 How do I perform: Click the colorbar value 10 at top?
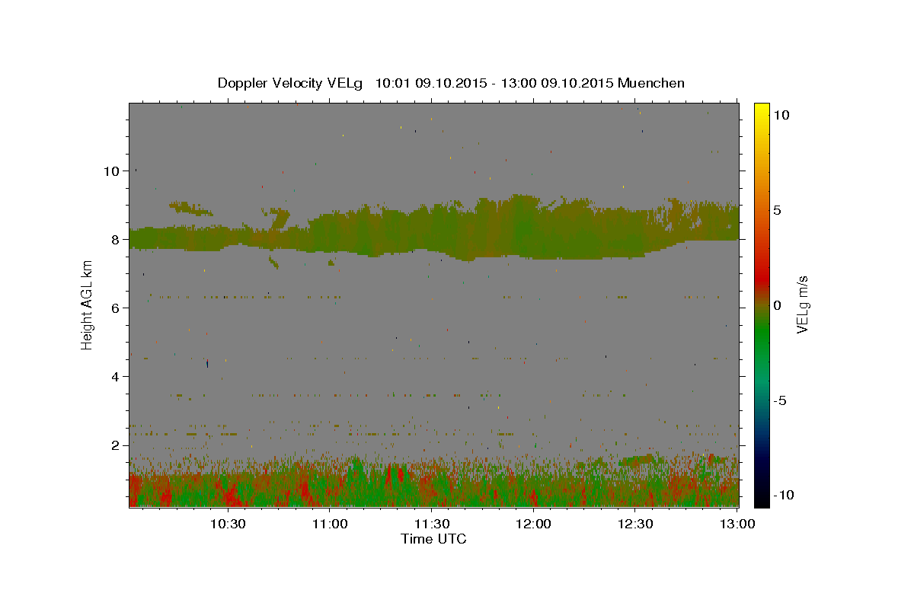pyautogui.click(x=781, y=115)
